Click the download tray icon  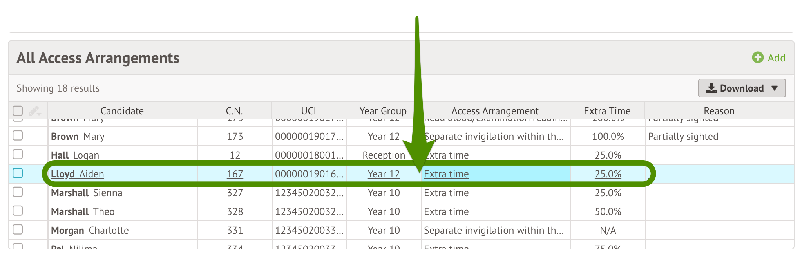click(711, 88)
